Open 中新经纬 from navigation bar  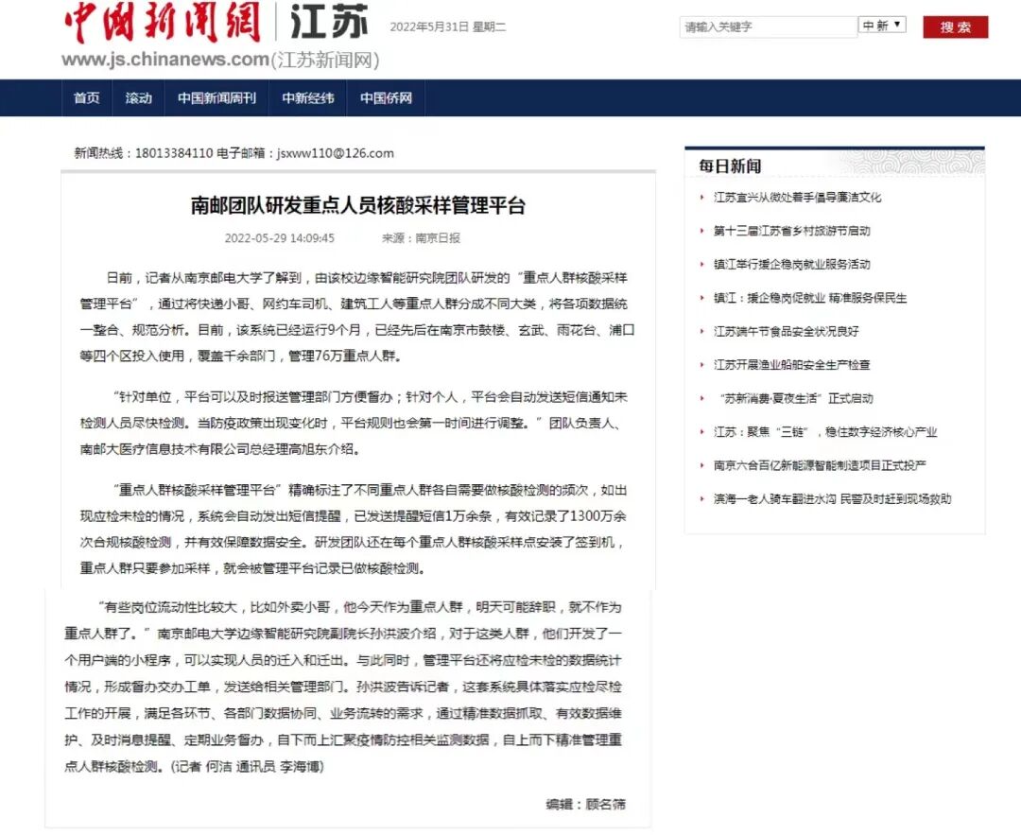(307, 97)
